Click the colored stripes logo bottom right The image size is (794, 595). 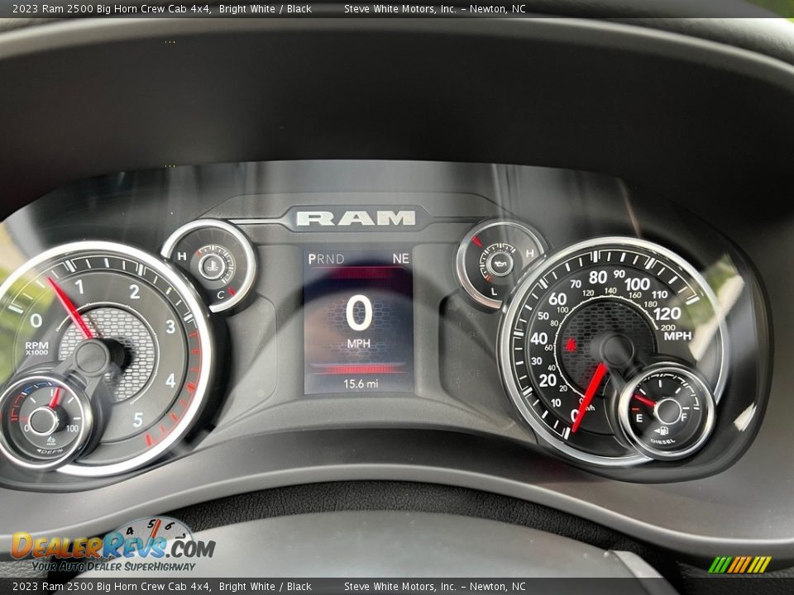click(739, 564)
